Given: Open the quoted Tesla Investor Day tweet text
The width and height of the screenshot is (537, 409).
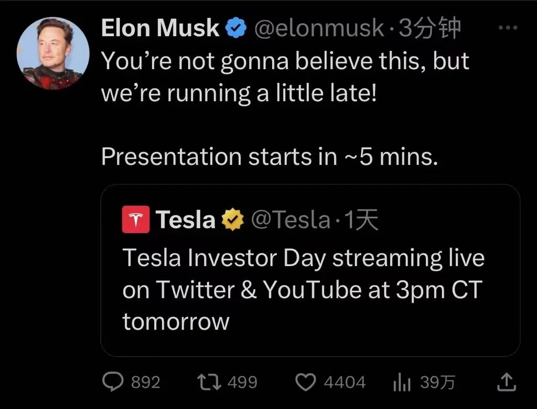Looking at the screenshot, I should pyautogui.click(x=303, y=290).
